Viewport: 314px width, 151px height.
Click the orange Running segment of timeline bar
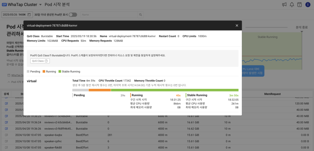(100, 90)
